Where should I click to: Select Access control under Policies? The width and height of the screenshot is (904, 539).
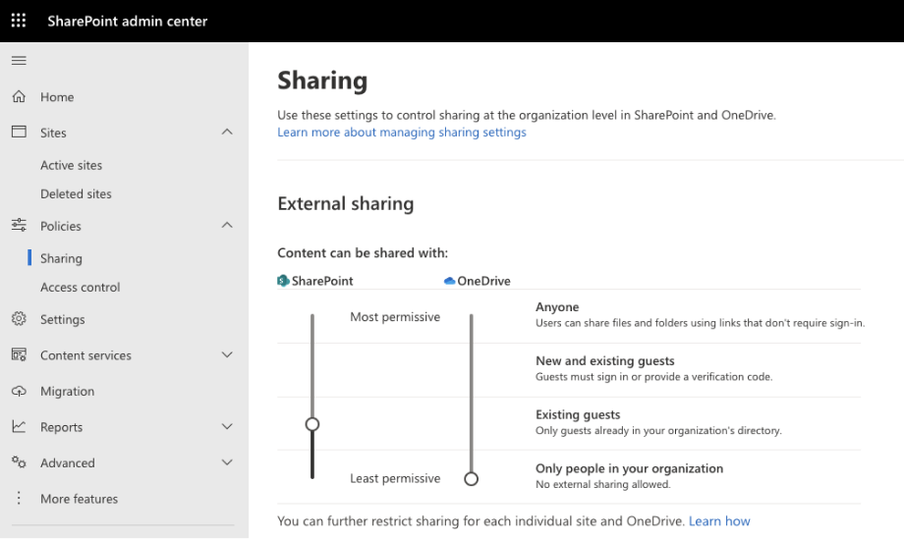coord(80,287)
